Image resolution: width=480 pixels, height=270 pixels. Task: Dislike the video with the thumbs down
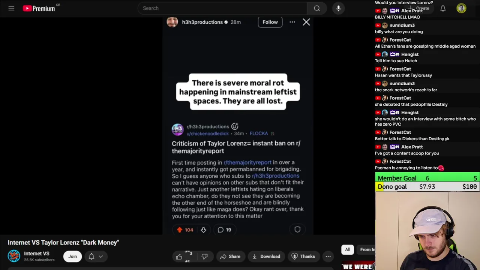[x=204, y=256]
